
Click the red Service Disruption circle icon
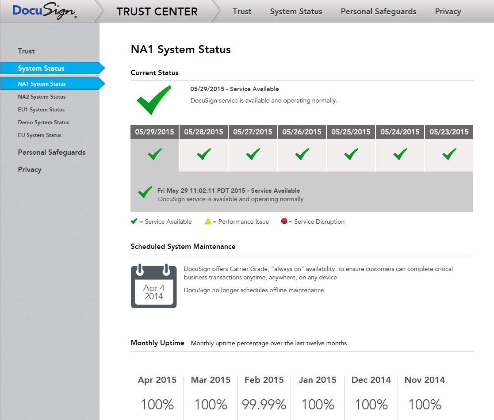click(x=284, y=221)
